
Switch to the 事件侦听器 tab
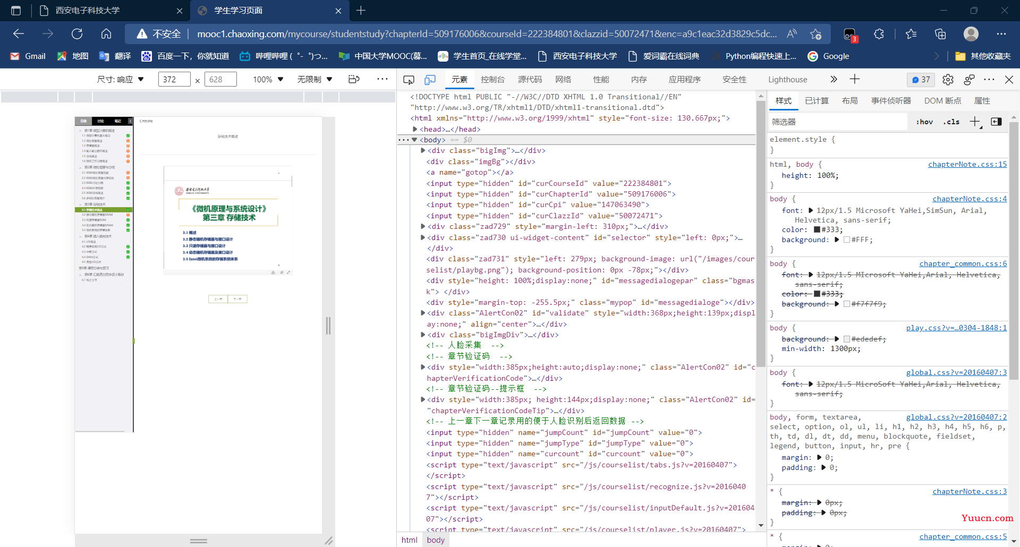pyautogui.click(x=891, y=101)
